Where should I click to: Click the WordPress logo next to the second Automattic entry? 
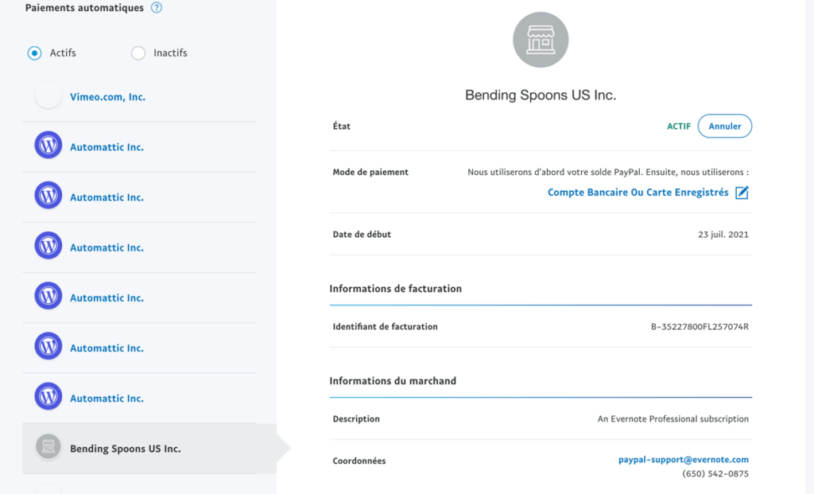point(48,196)
